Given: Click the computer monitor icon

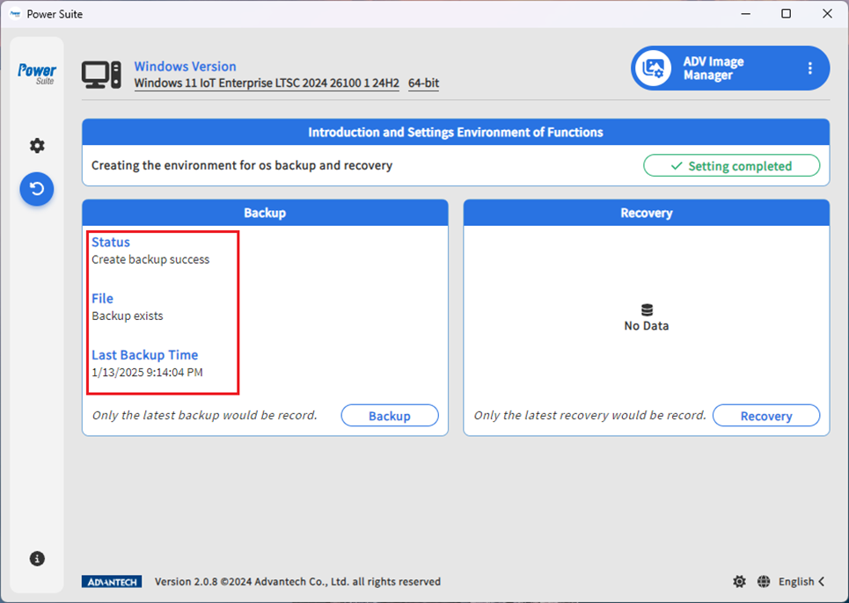Looking at the screenshot, I should [101, 75].
